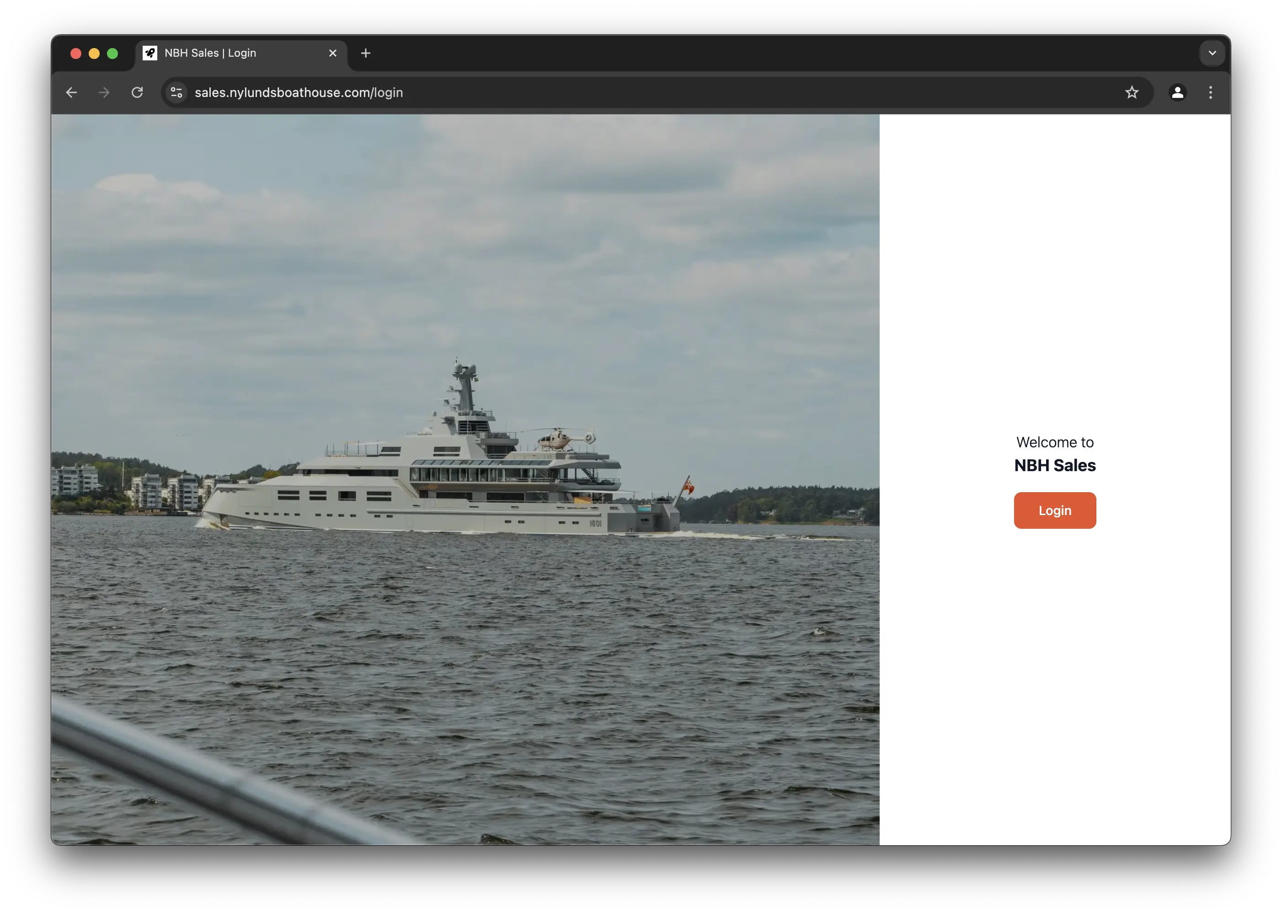This screenshot has height=913, width=1282.
Task: Maximize the window with the green button
Action: (112, 54)
